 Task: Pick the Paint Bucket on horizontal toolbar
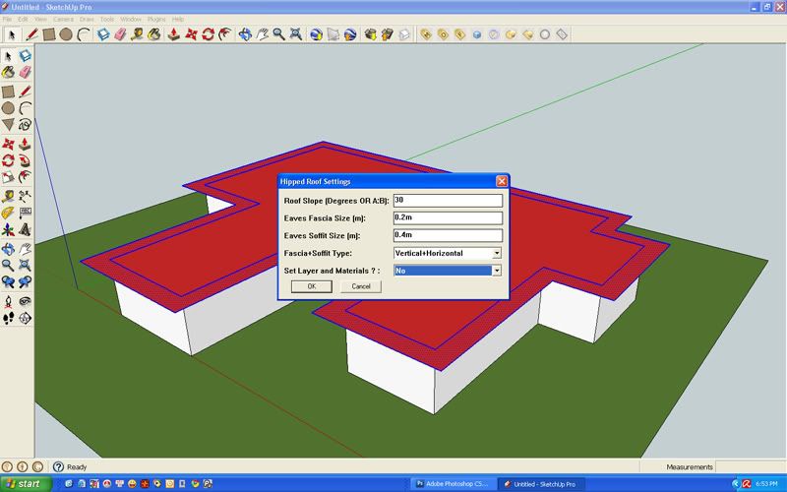click(154, 34)
